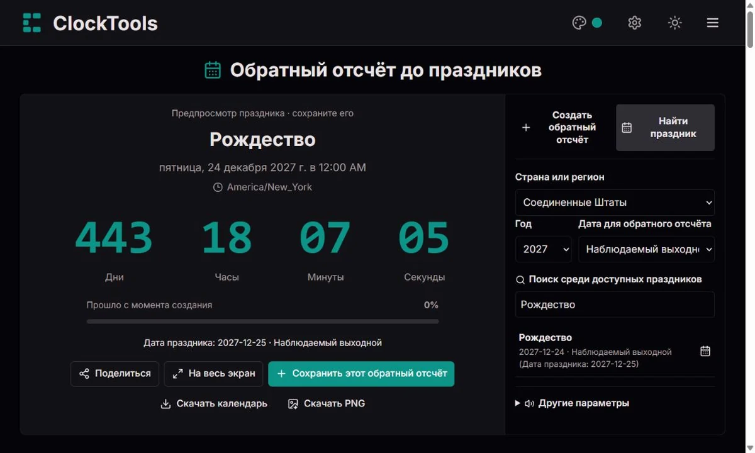Viewport: 755px width, 453px height.
Task: Click the magnifier icon by Поиск среди праздников
Action: pyautogui.click(x=520, y=280)
